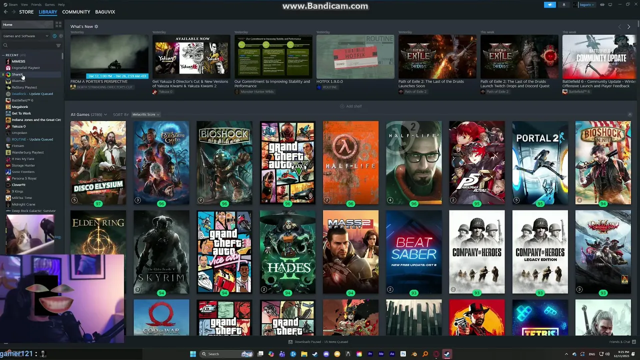Select Megabonk in the sidebar list

[x=20, y=107]
